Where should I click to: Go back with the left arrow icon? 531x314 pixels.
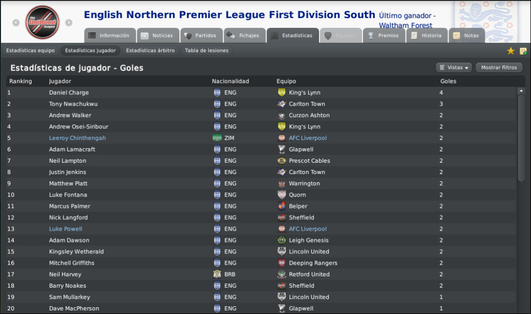point(16,23)
